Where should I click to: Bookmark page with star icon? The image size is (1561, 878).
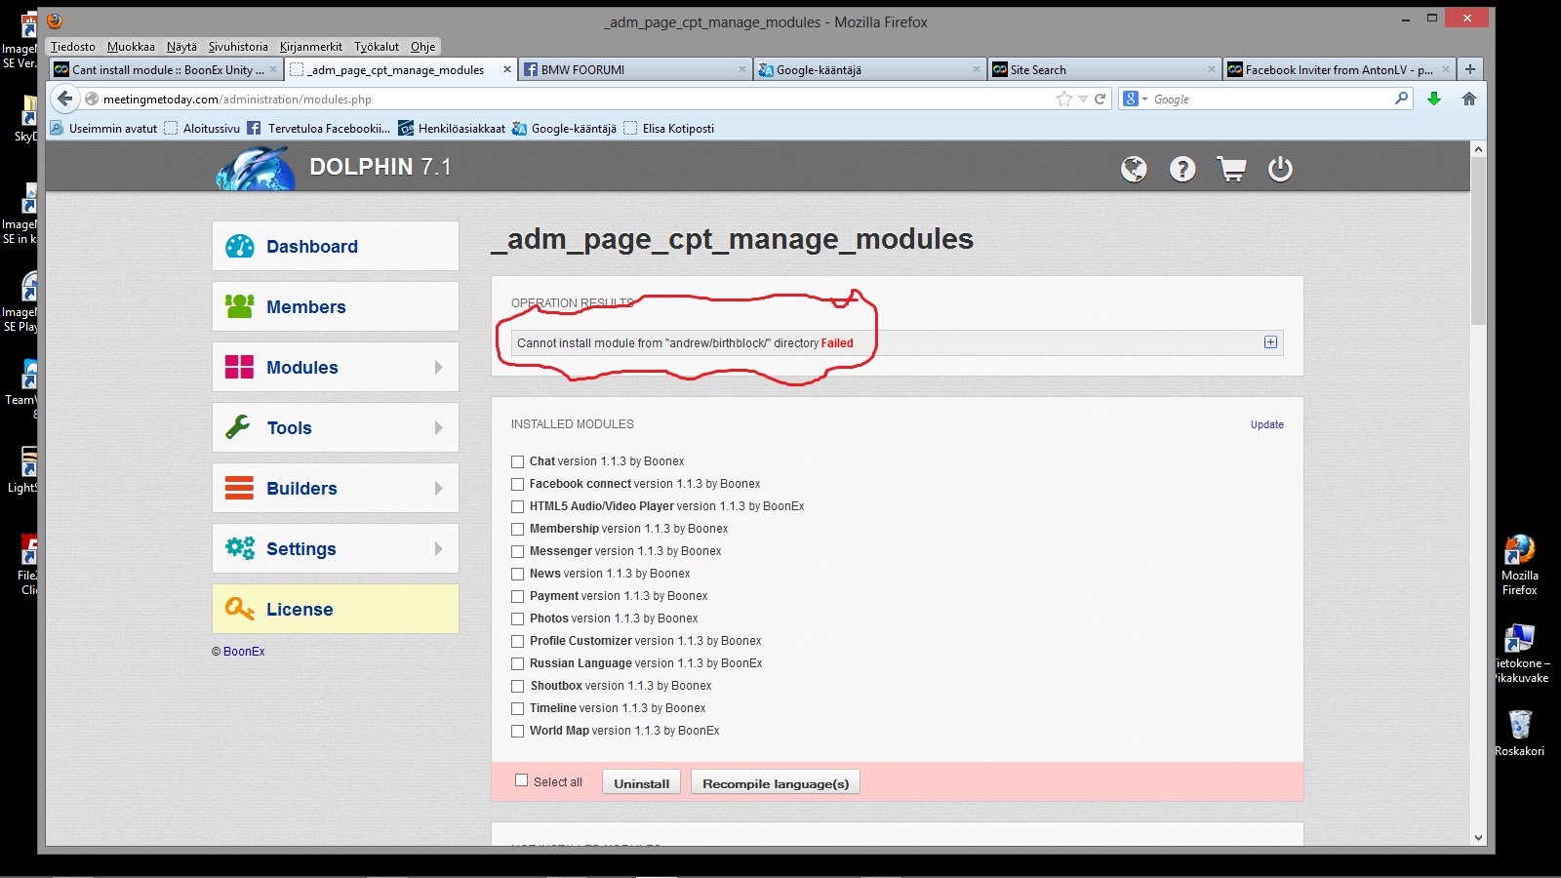click(x=1063, y=99)
